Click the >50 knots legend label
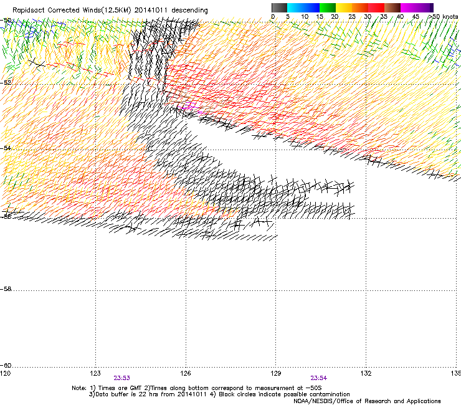 pos(443,17)
